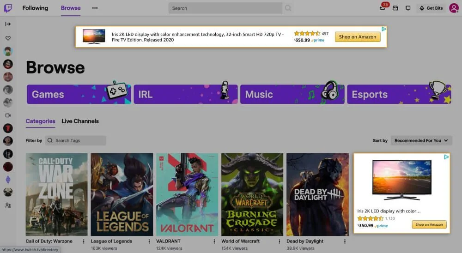The image size is (462, 253).
Task: Open options menu for Call of Duty: Warzone
Action: pyautogui.click(x=84, y=241)
